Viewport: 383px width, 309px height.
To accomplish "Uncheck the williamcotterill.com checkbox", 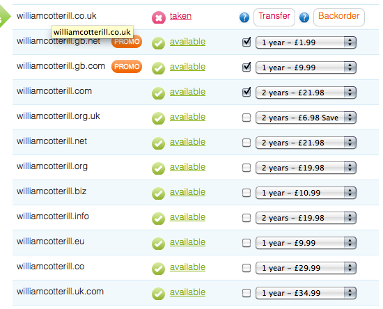I will coord(247,93).
